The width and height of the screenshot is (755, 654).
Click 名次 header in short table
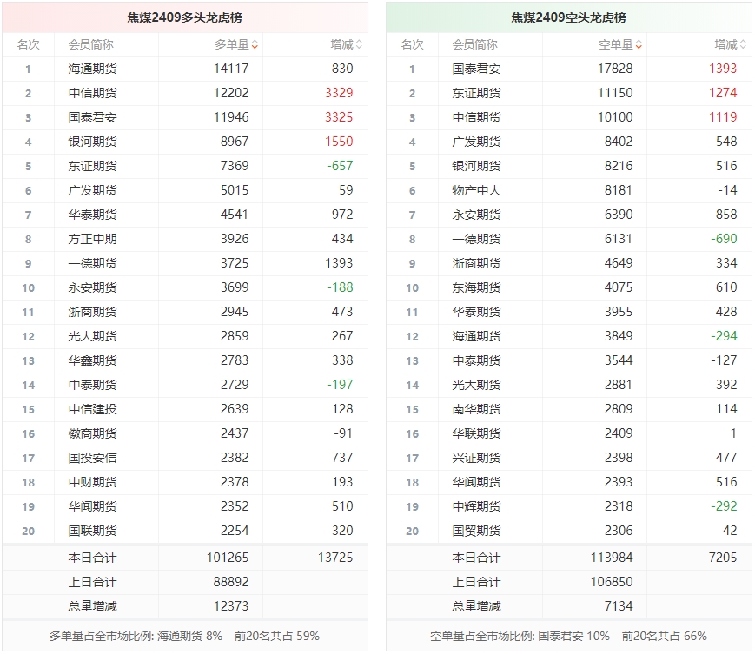pyautogui.click(x=412, y=45)
